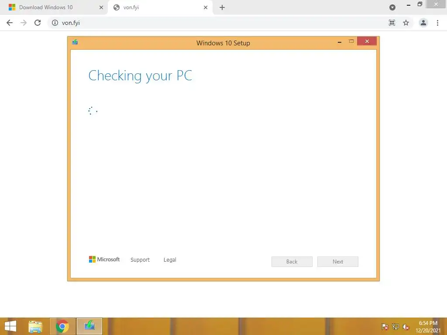
Task: Click the Back button in setup
Action: [x=292, y=262]
